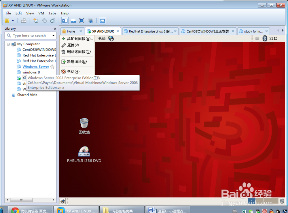Choose 删除该面板(D) in context menu
The width and height of the screenshot is (288, 213).
pos(77,52)
